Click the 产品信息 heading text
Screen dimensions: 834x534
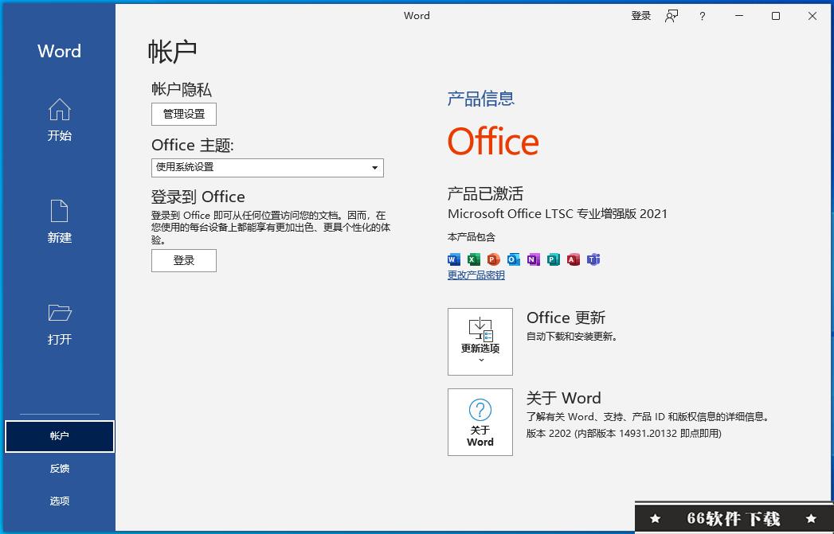click(481, 99)
